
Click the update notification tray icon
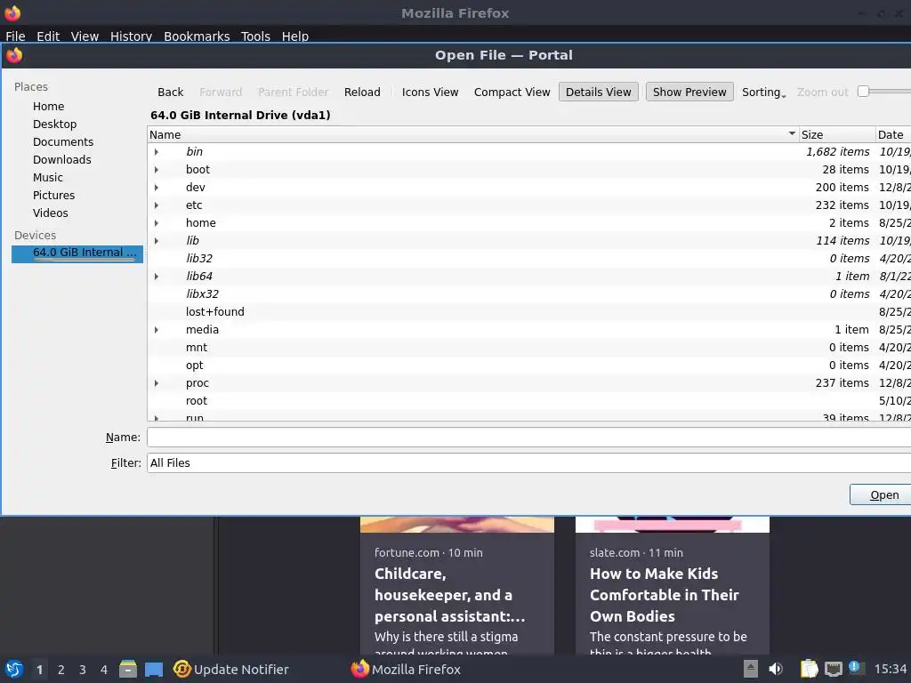(x=856, y=668)
